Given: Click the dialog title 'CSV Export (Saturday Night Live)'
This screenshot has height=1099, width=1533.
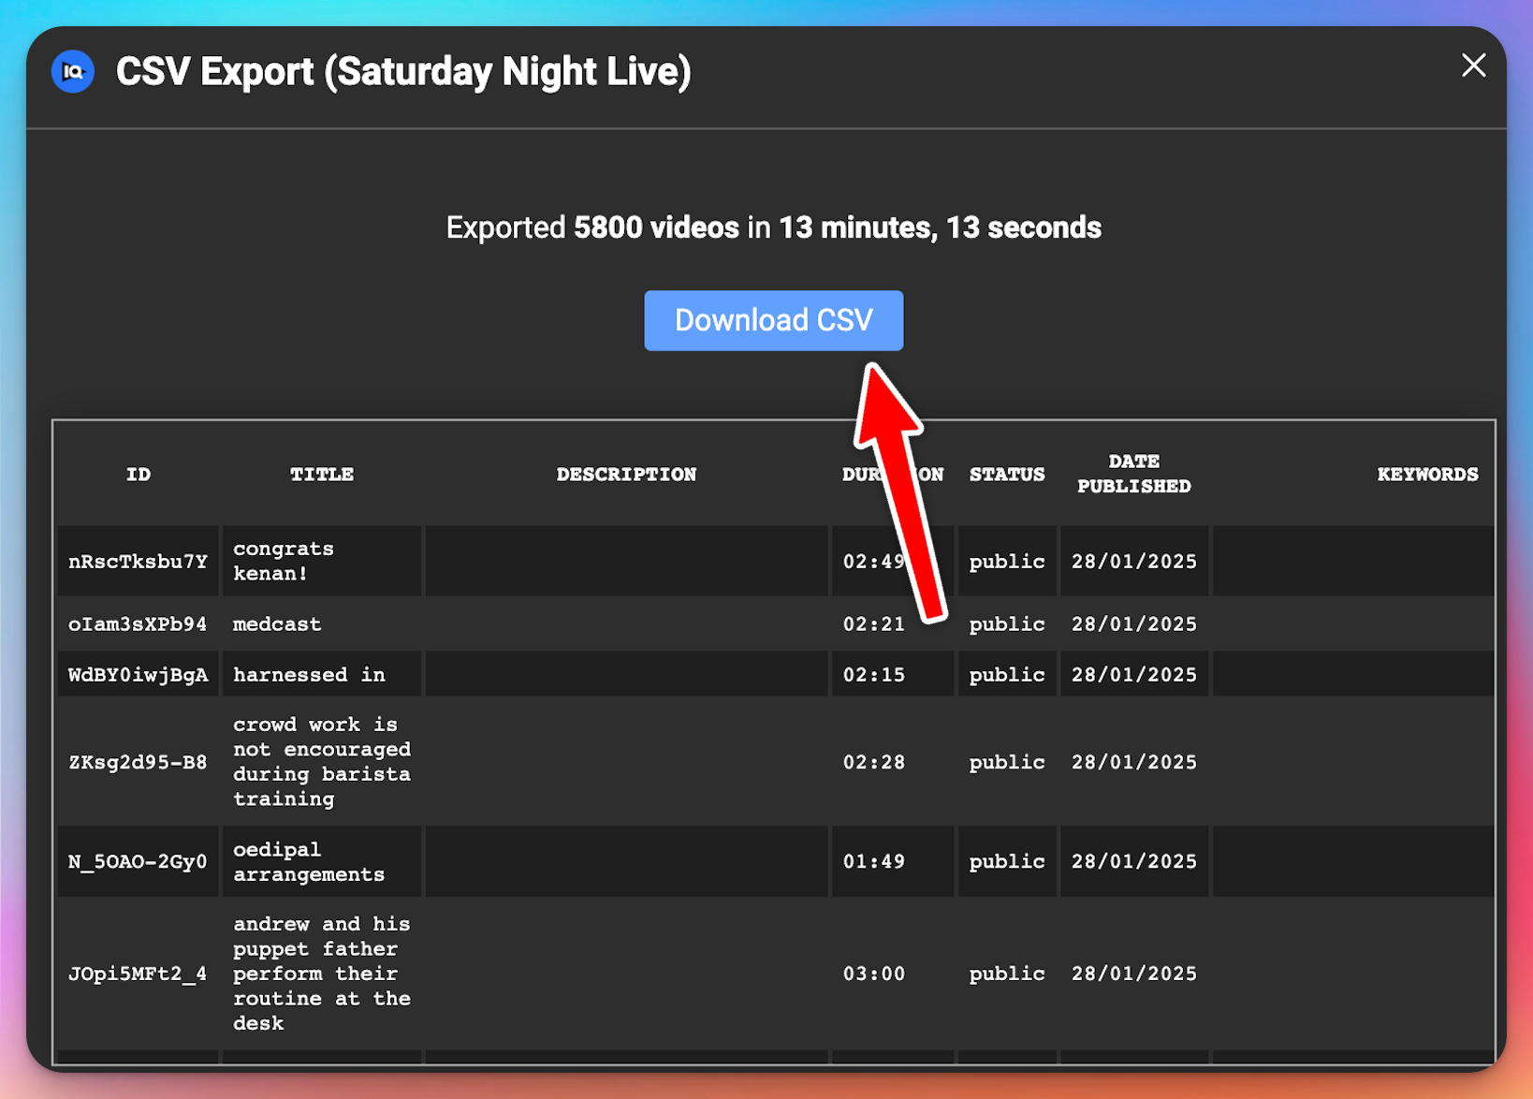Looking at the screenshot, I should click(403, 72).
